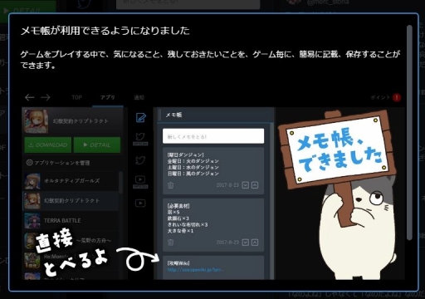This screenshot has height=299, width=425.
Task: Click the green DOWNLOAD button
Action: [48, 145]
